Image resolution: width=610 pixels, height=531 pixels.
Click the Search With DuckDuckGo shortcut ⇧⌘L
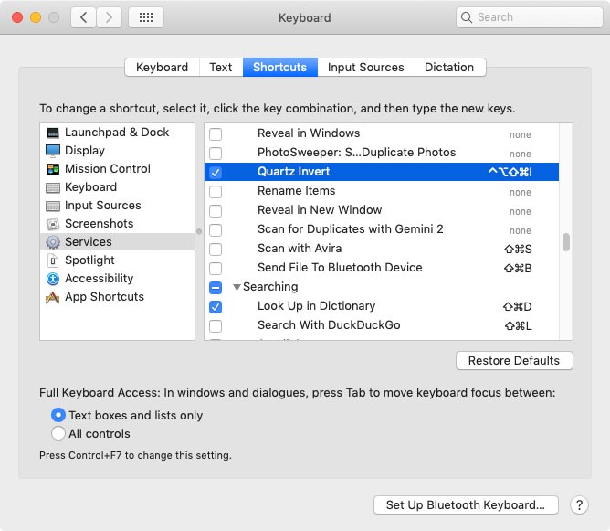[518, 326]
